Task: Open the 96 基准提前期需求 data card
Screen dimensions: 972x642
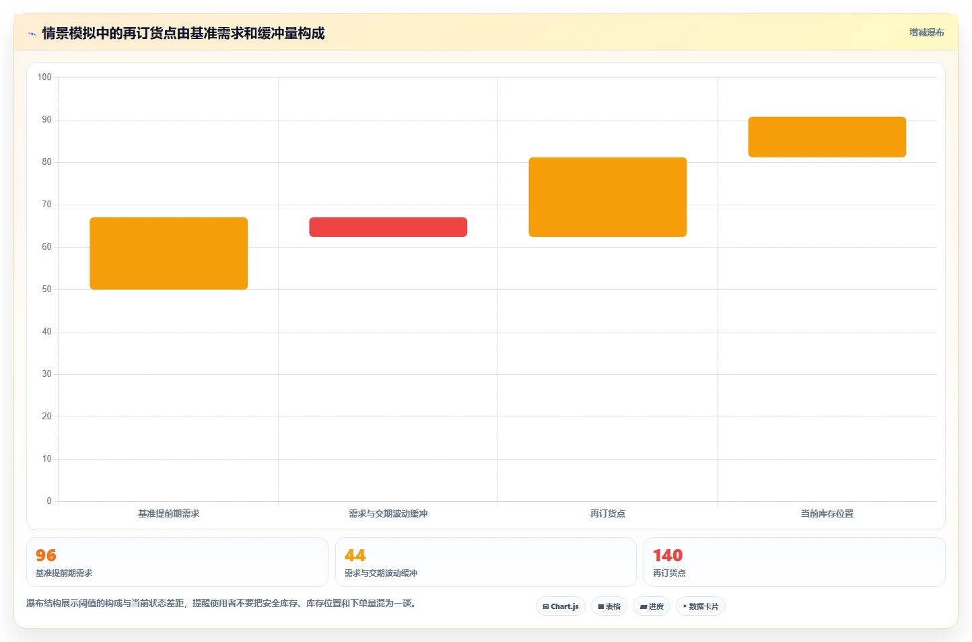Action: [x=177, y=562]
